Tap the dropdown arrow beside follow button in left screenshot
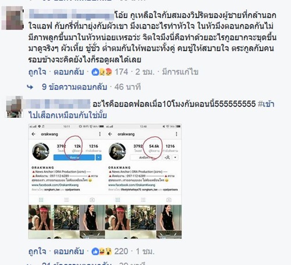Viewport: 291px width, 265px height. tap(99, 157)
